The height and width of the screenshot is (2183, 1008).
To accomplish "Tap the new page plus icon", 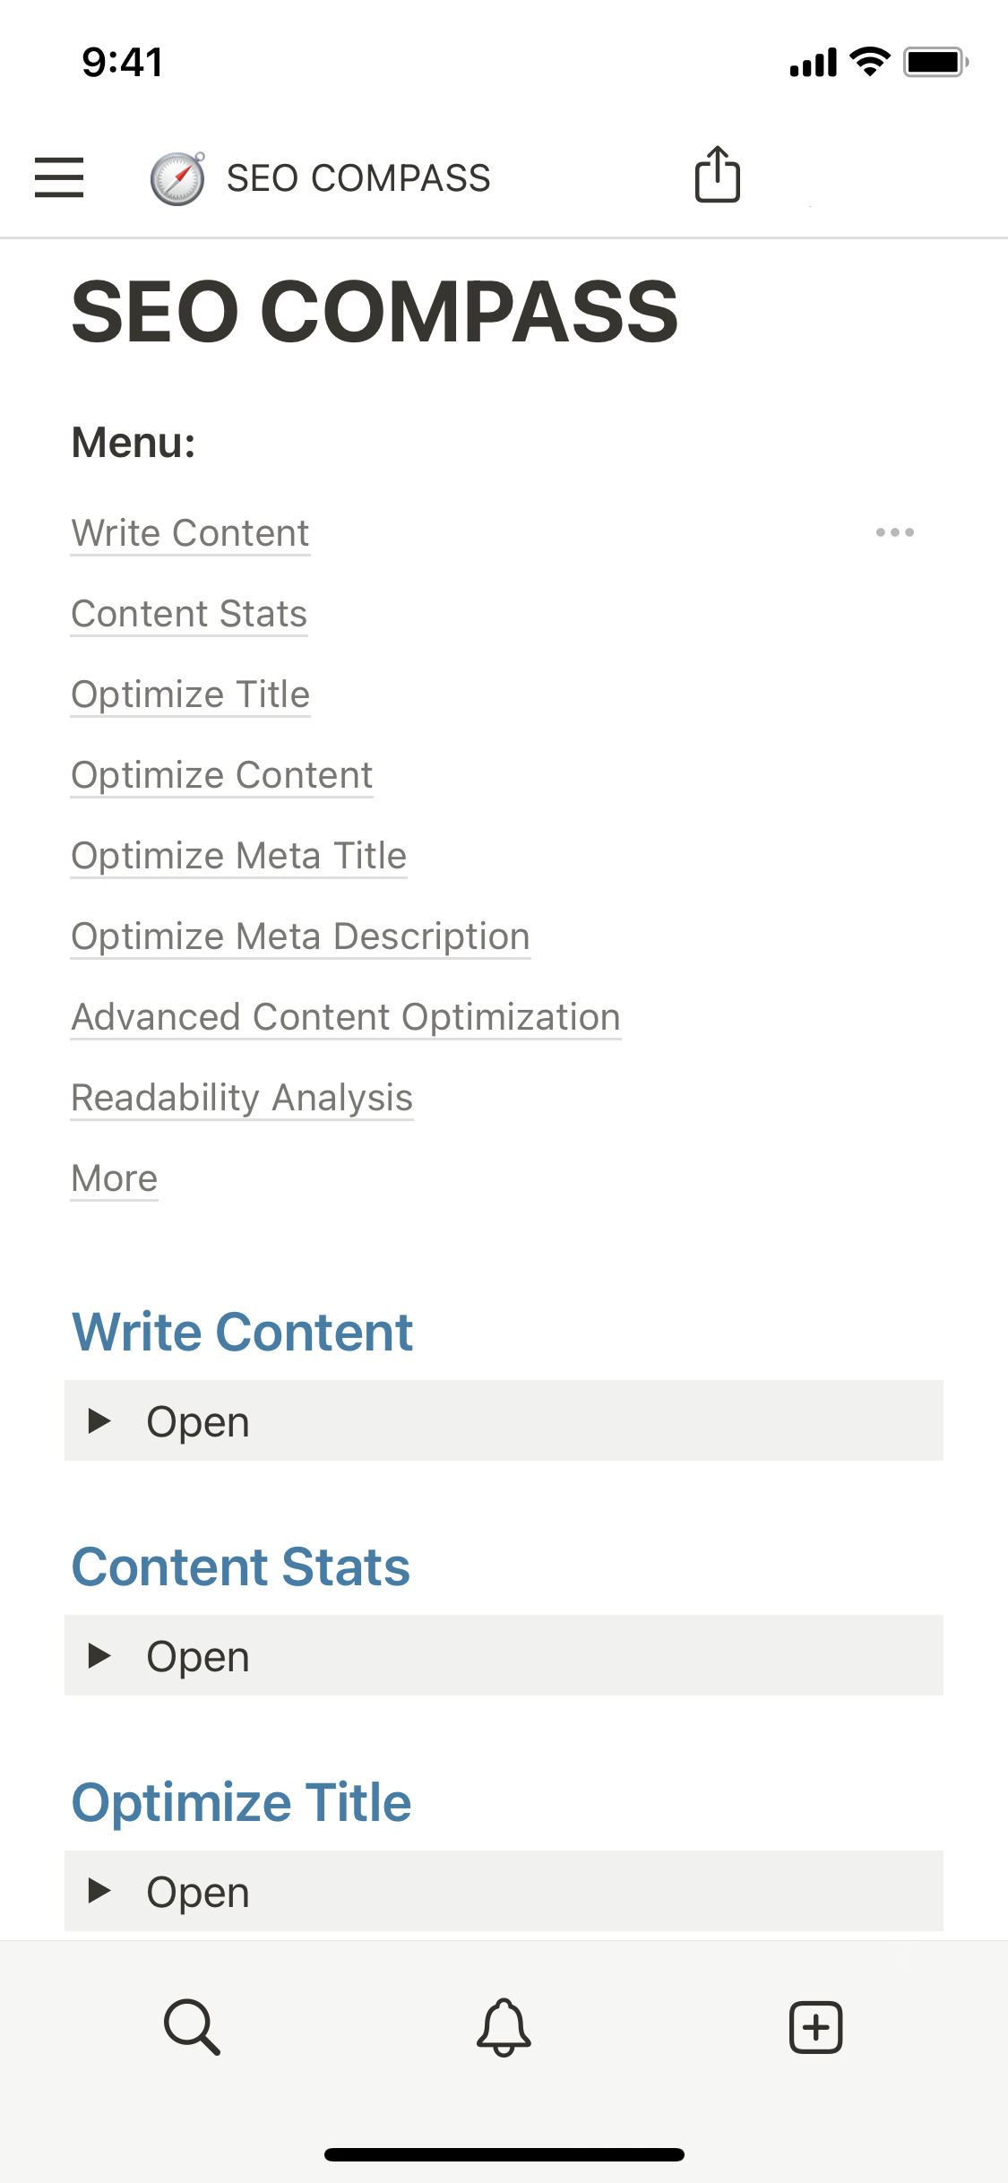I will (x=815, y=2026).
